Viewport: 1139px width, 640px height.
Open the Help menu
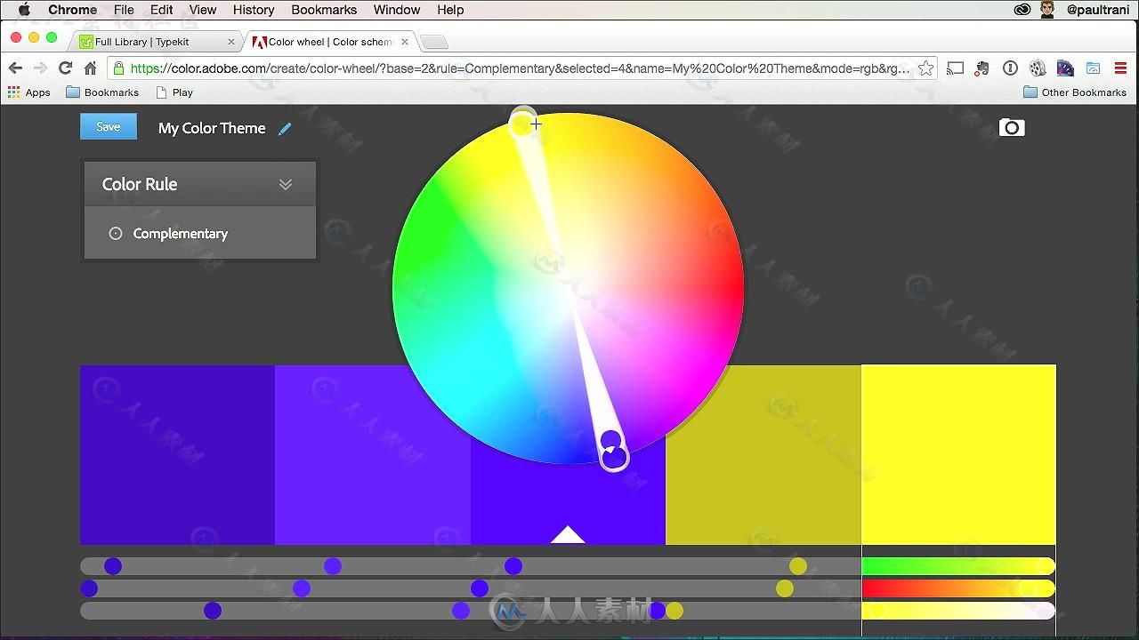(x=450, y=10)
